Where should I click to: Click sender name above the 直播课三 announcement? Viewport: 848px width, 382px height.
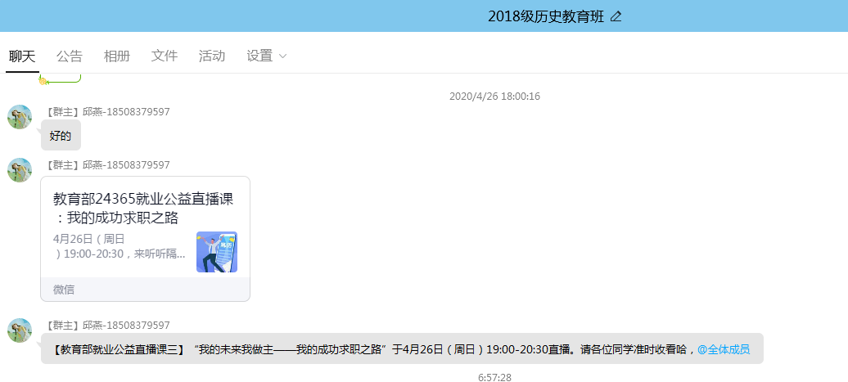point(107,326)
